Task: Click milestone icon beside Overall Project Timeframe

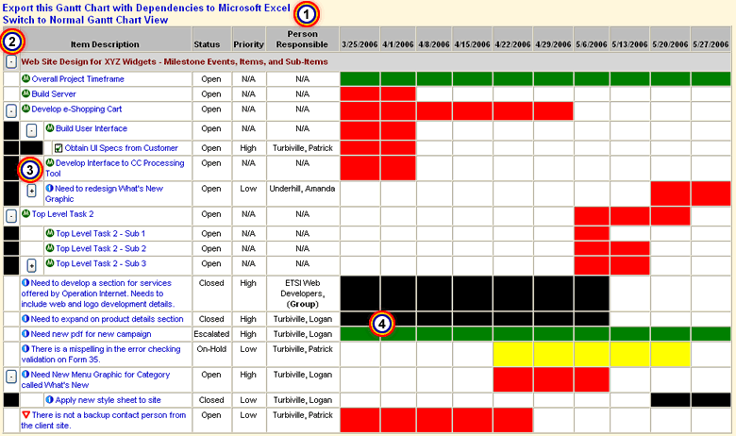Action: click(25, 79)
